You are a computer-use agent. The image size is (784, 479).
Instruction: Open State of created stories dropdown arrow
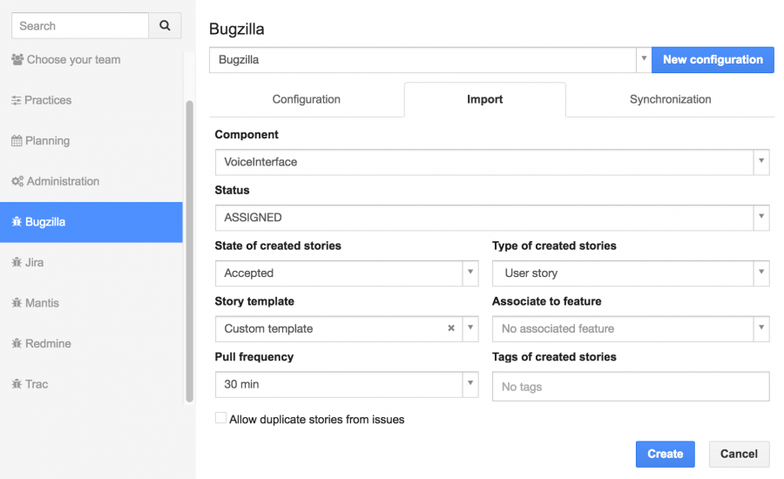coord(470,273)
